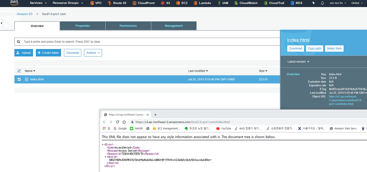Image resolution: width=367 pixels, height=172 pixels.
Task: Click the Overview section in details panel
Action: pyautogui.click(x=293, y=74)
